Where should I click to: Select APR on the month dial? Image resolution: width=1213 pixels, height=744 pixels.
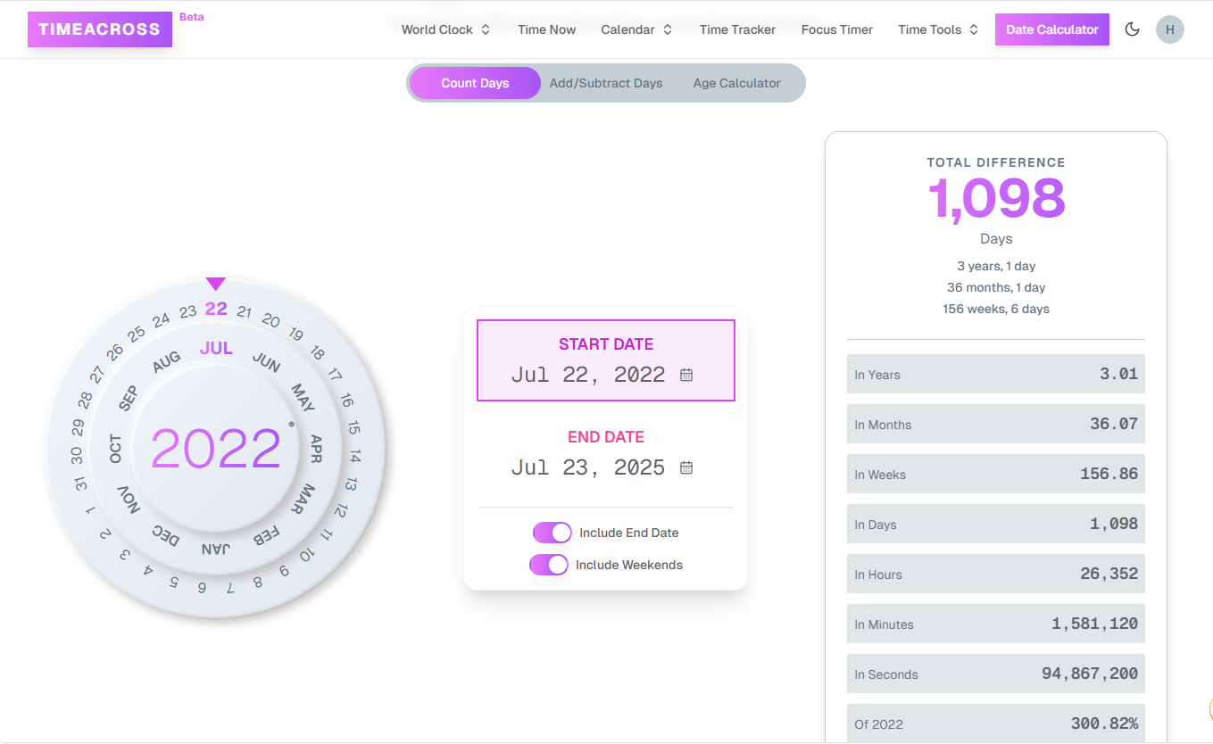(316, 449)
